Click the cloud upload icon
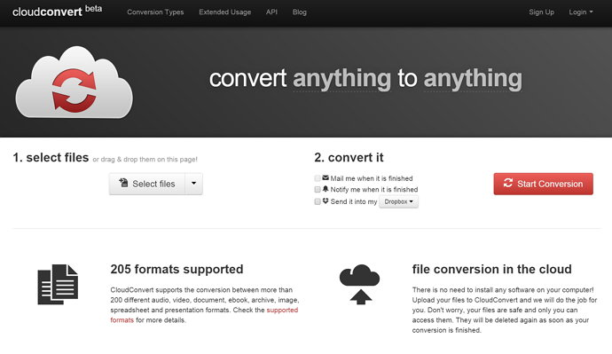 click(x=359, y=285)
